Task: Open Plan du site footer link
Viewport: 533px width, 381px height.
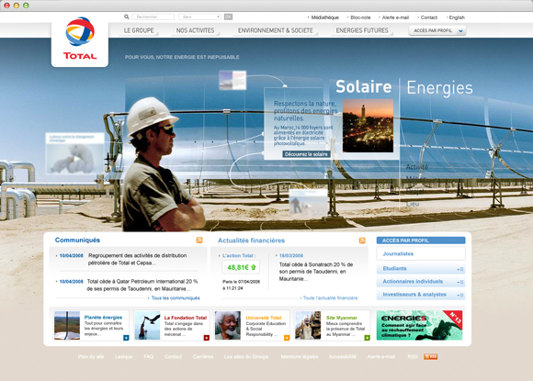Action: pos(91,356)
